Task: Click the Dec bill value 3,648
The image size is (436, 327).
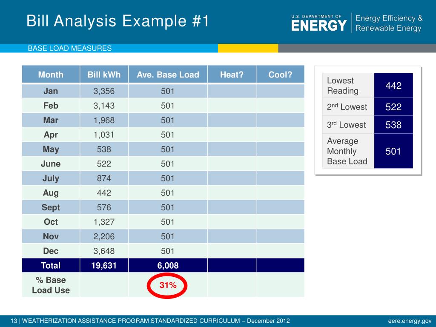Action: [104, 251]
